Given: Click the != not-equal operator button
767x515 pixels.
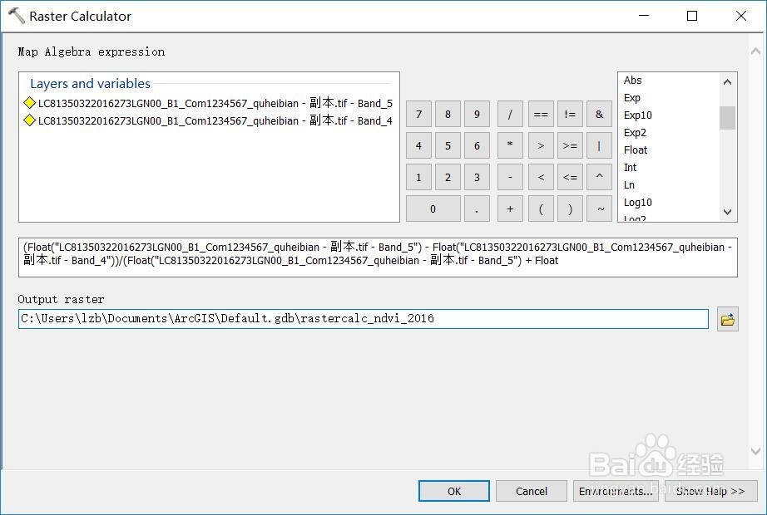Looking at the screenshot, I should pos(570,114).
